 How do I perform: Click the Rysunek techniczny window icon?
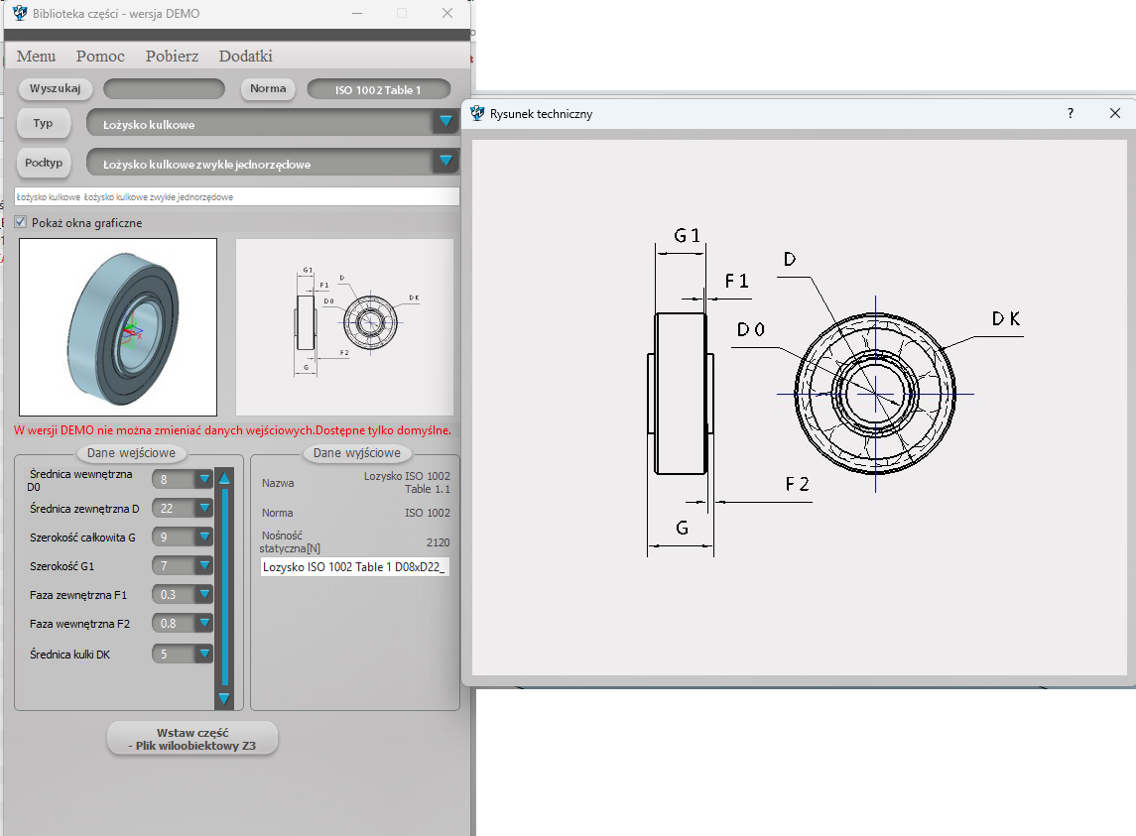pos(477,113)
